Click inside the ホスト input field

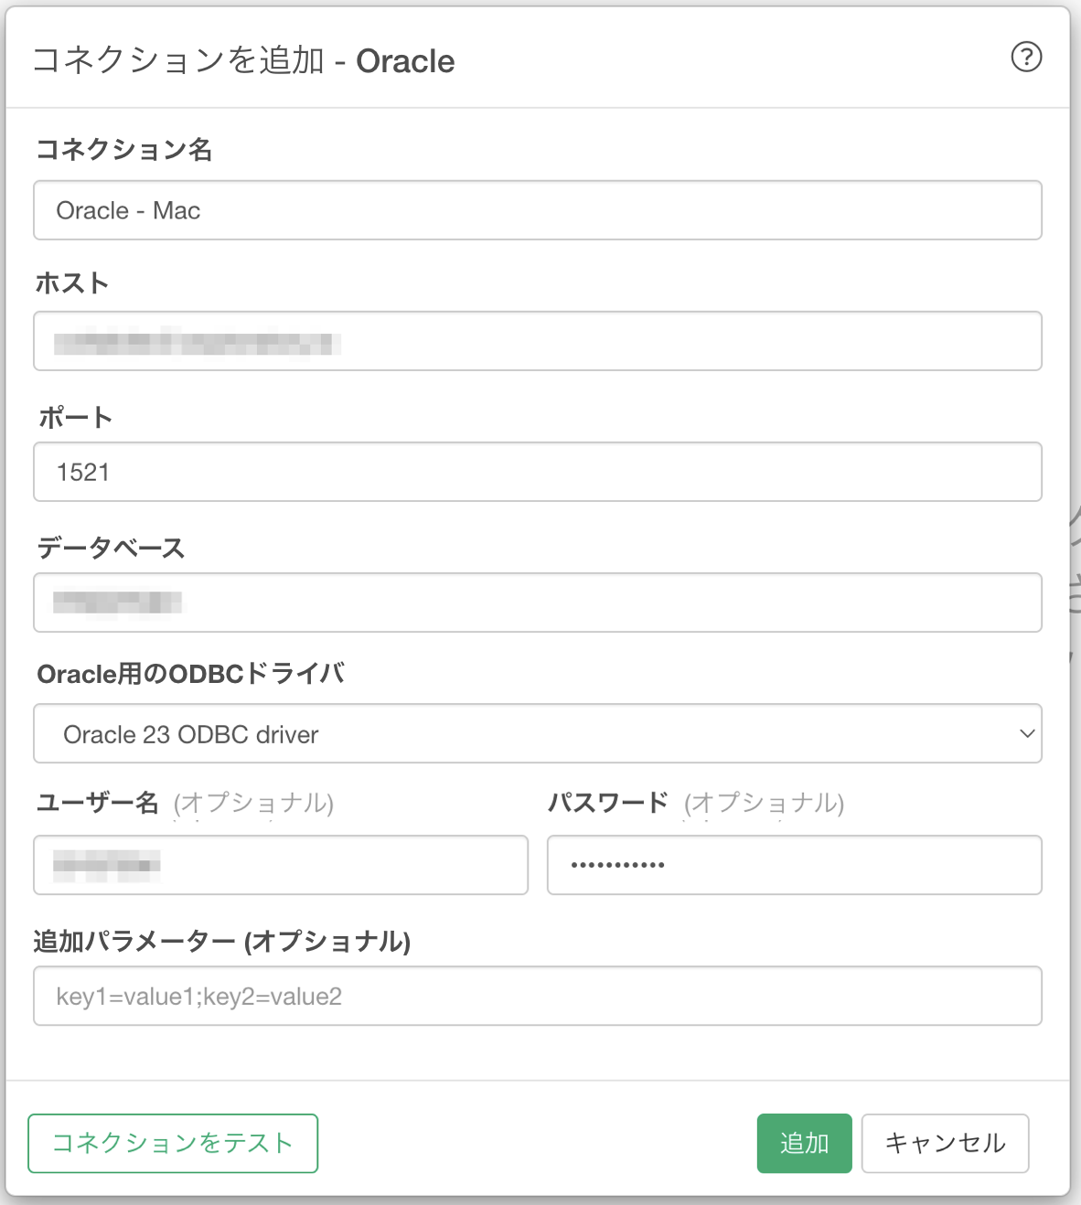pos(538,341)
